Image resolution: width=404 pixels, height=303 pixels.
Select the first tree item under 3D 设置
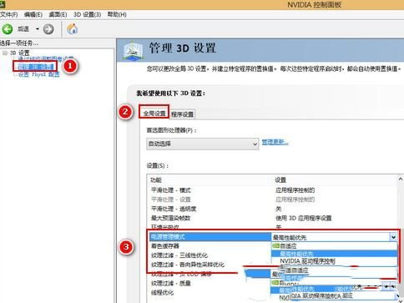pyautogui.click(x=45, y=58)
